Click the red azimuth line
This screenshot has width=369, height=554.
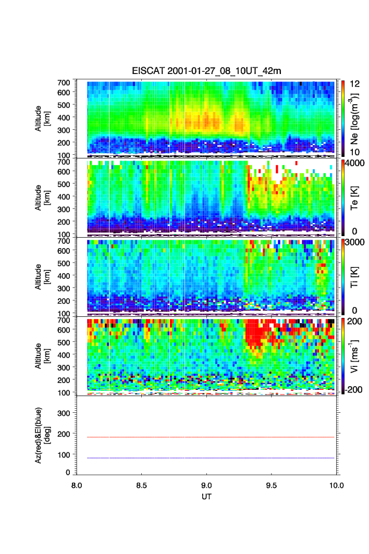click(211, 437)
